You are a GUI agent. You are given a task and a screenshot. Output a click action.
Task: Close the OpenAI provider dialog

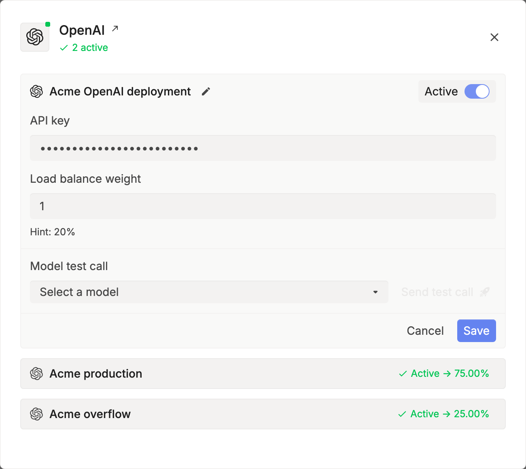[494, 37]
